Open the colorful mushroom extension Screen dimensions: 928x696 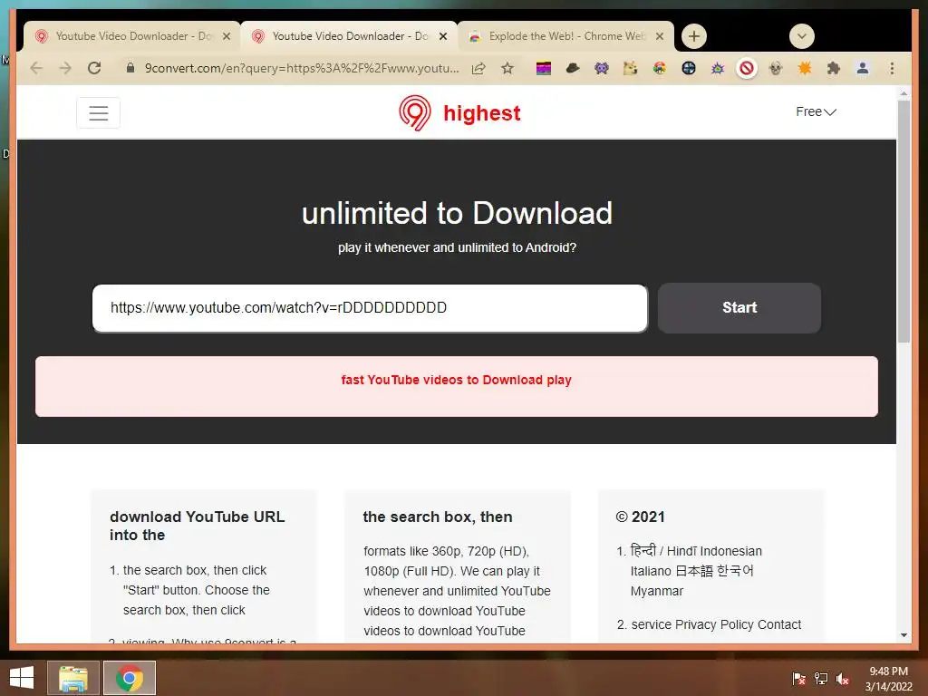pyautogui.click(x=660, y=69)
